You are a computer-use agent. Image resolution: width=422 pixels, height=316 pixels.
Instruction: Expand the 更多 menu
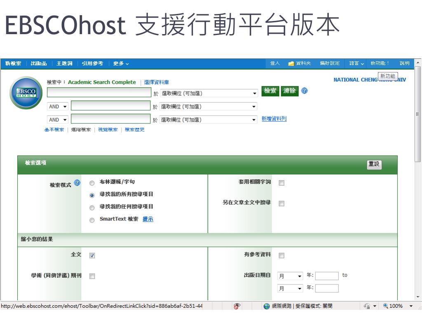tap(121, 64)
